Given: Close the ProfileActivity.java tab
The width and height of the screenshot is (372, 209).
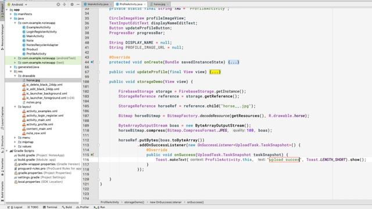Looking at the screenshot, I should (145, 4).
